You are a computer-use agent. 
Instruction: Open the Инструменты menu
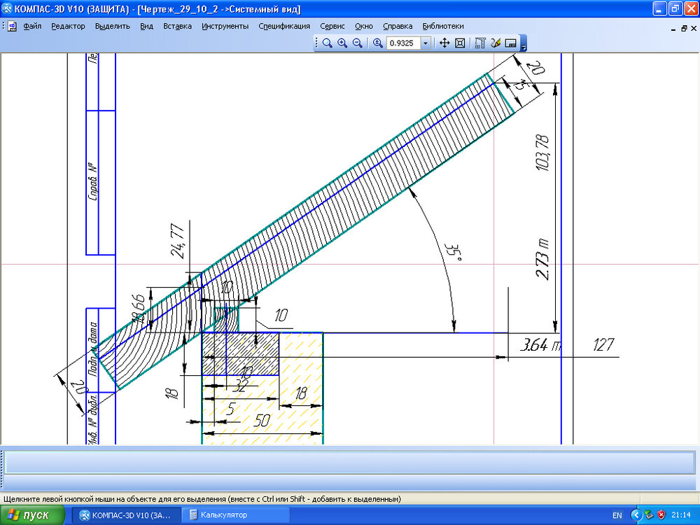(225, 26)
